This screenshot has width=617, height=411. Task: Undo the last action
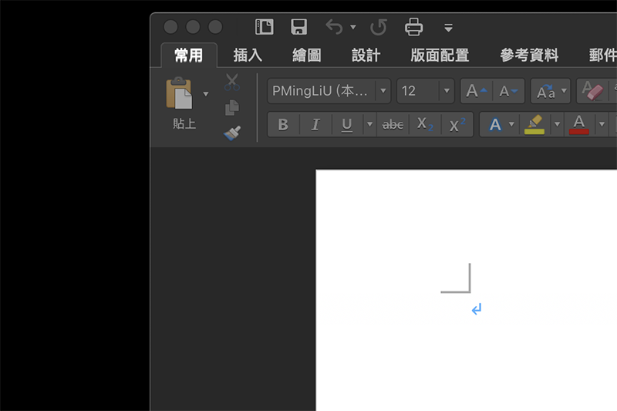point(334,27)
